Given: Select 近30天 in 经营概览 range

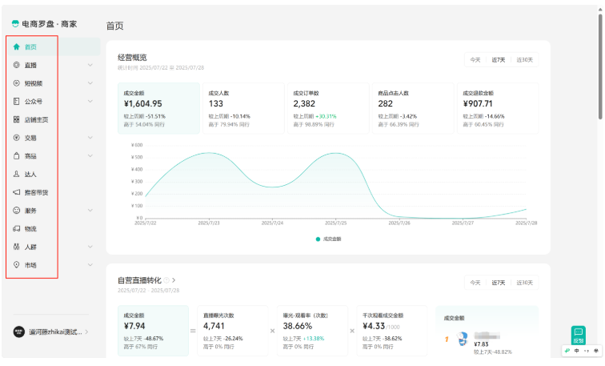Looking at the screenshot, I should (x=525, y=59).
